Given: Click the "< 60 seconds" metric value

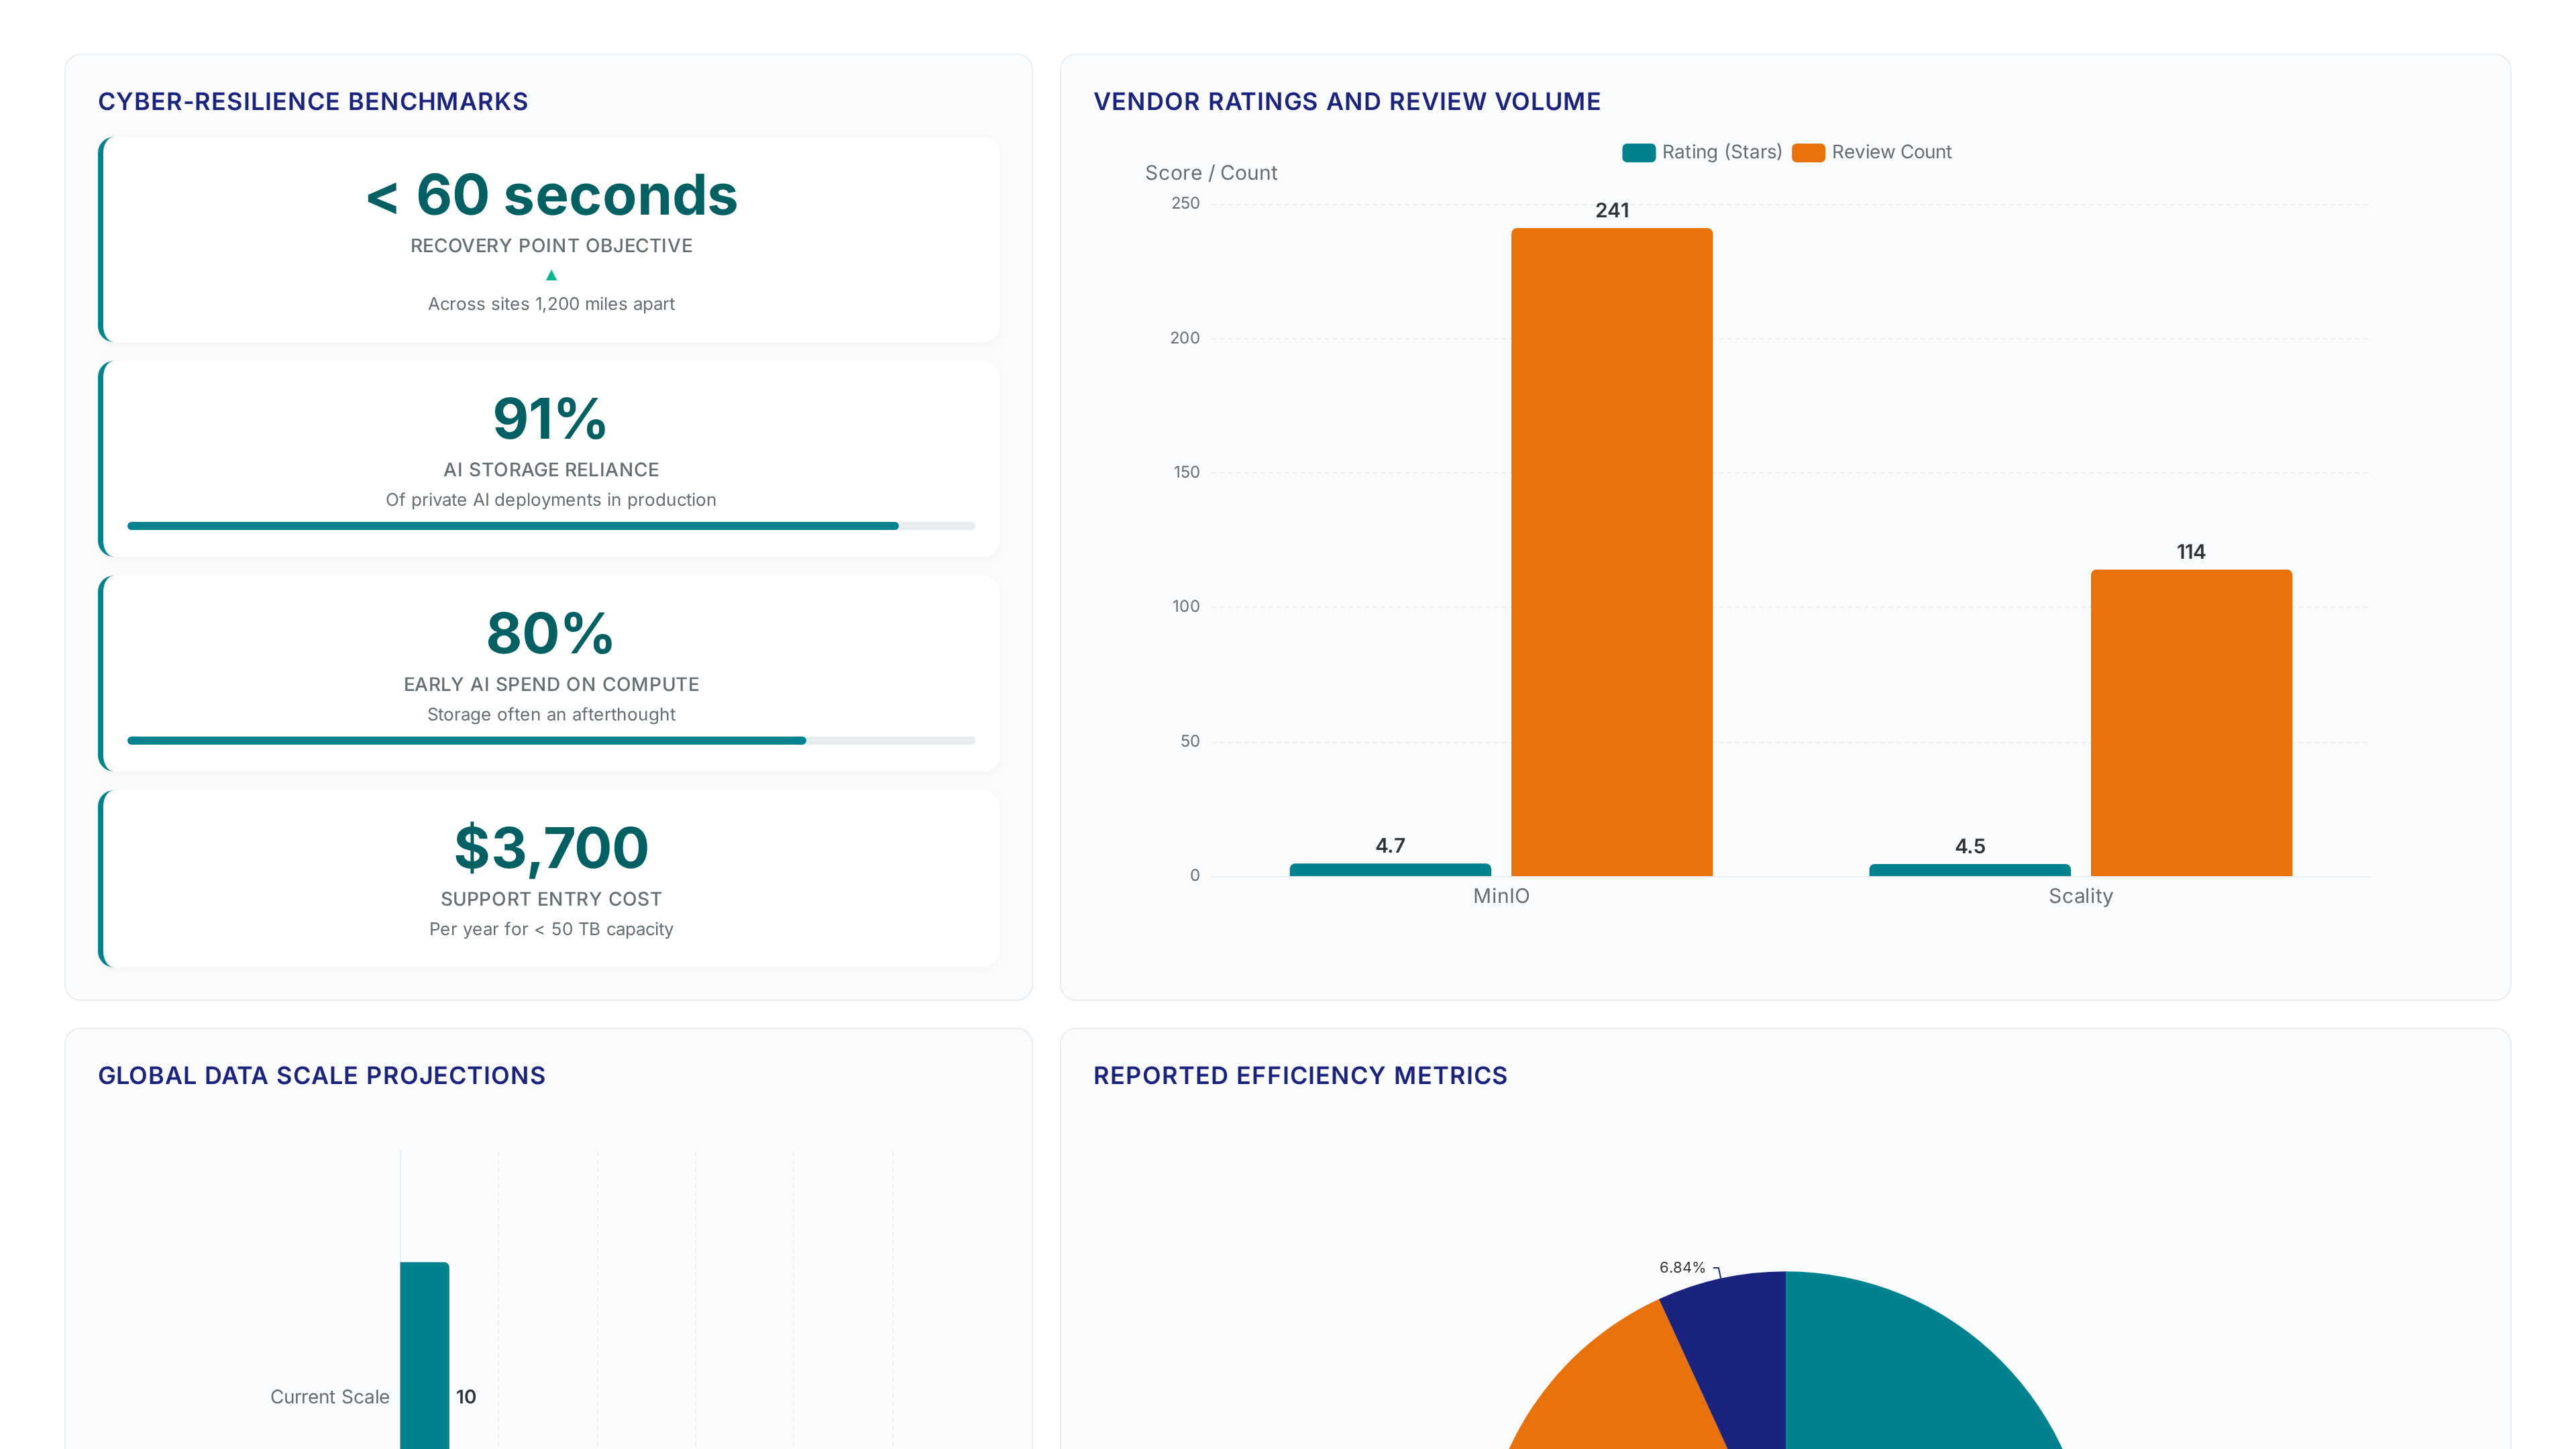Looking at the screenshot, I should click(x=551, y=194).
